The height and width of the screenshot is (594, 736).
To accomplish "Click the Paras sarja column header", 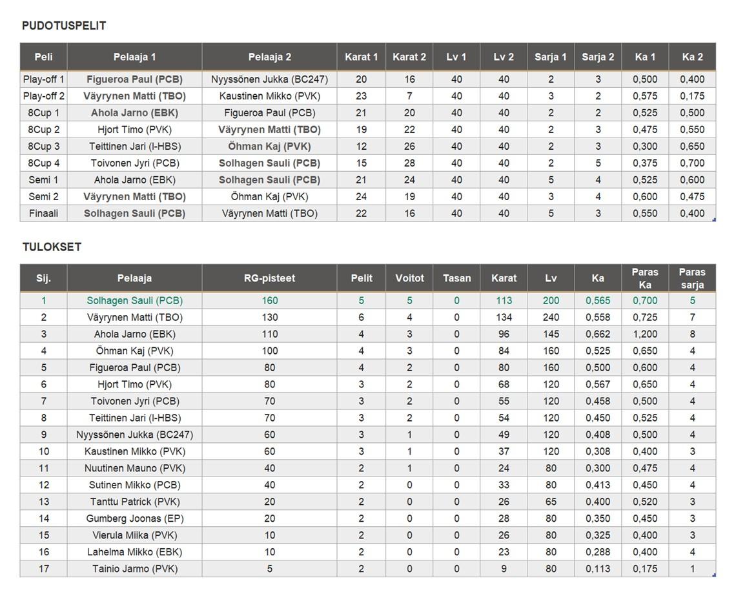I will tap(692, 278).
